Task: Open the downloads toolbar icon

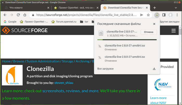Action: point(157,15)
